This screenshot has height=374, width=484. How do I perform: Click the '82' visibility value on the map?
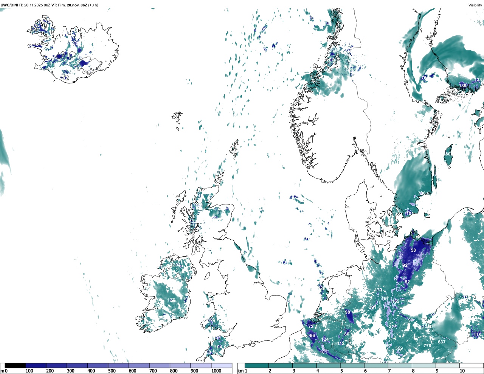(407, 282)
